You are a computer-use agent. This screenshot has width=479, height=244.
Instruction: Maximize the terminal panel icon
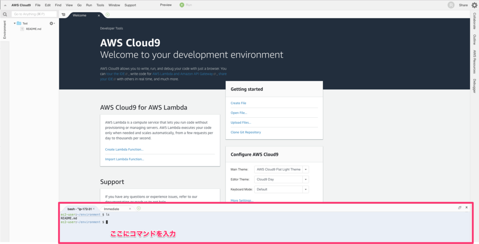(460, 208)
